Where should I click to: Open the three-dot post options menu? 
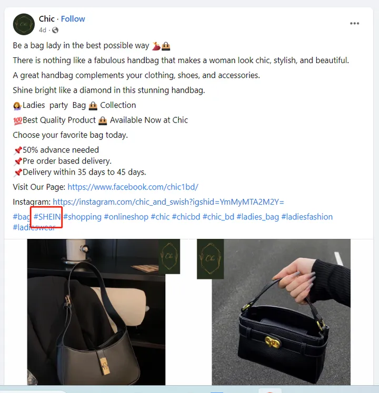[354, 24]
